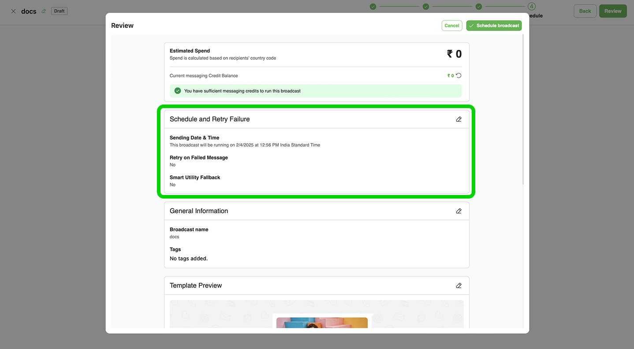Refresh the messaging credit balance
The width and height of the screenshot is (634, 349).
459,75
